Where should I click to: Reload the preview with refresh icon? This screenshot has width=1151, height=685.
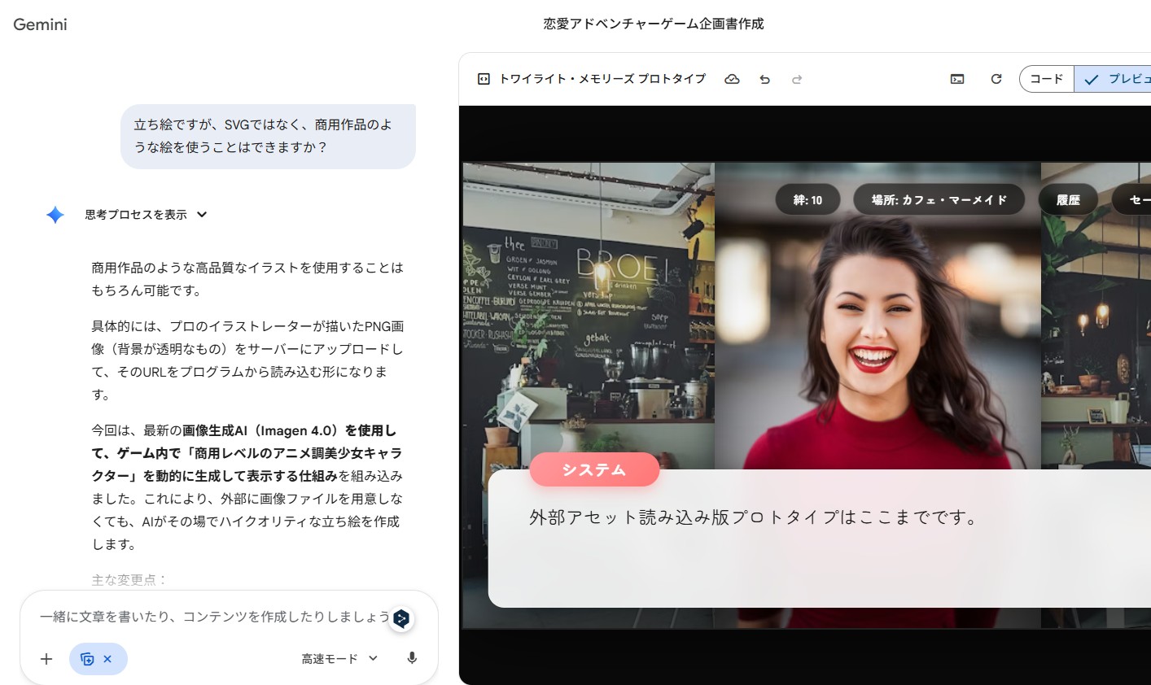(x=996, y=79)
